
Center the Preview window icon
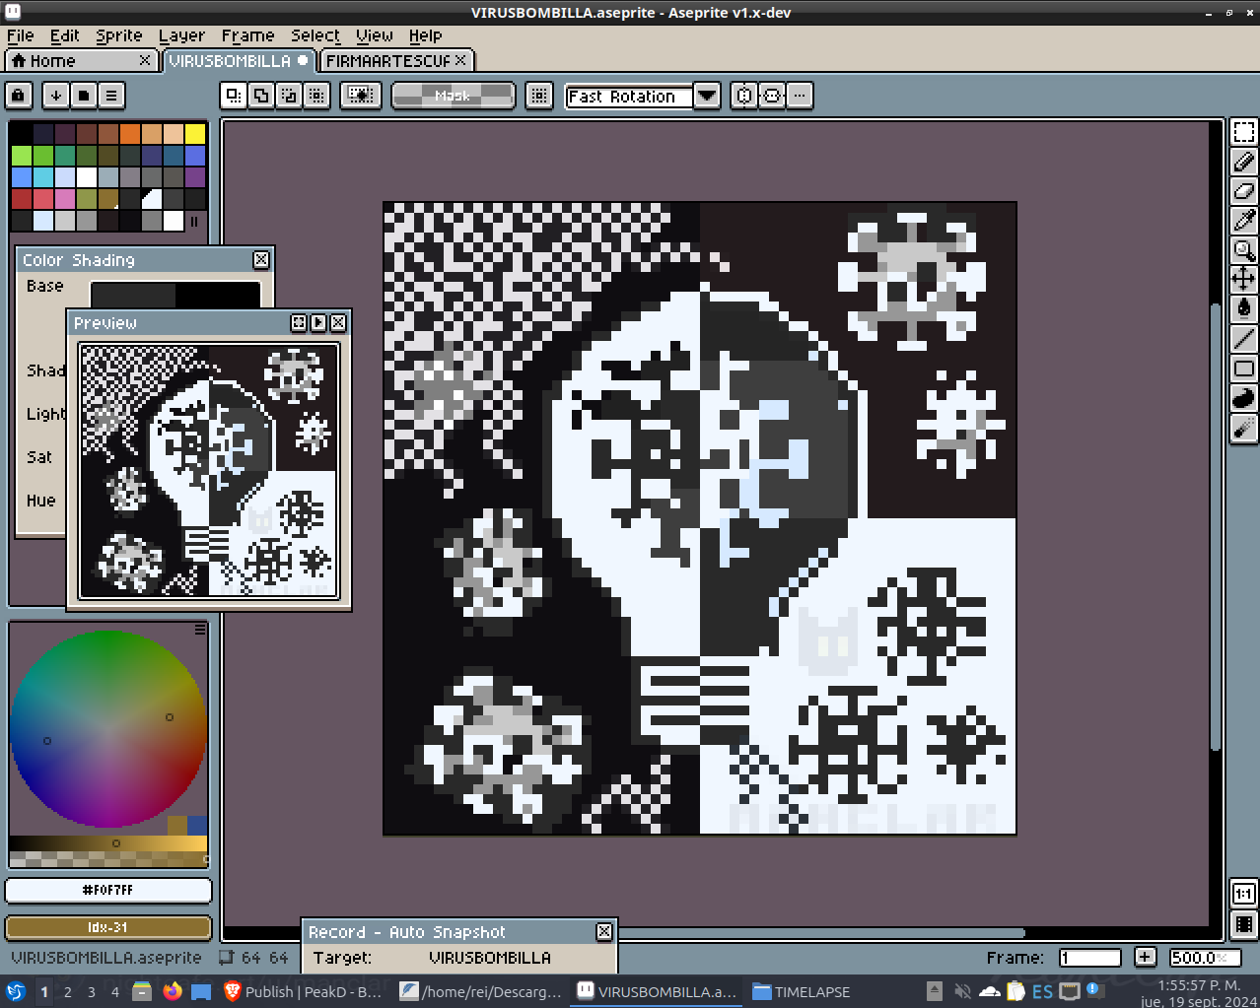(299, 322)
